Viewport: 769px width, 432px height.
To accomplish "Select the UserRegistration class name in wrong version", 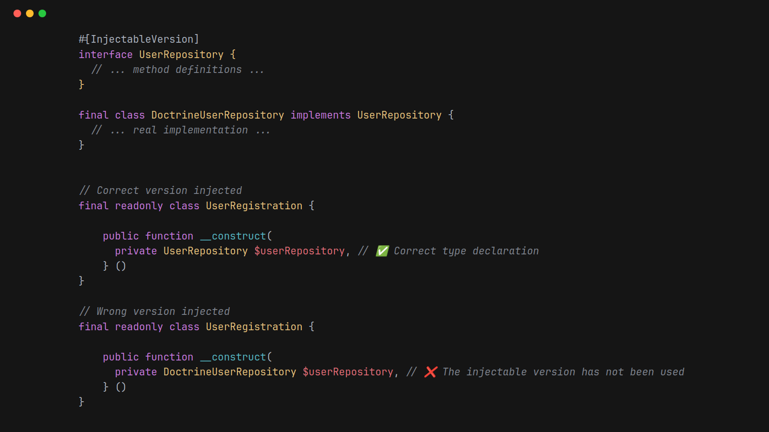I will point(254,326).
